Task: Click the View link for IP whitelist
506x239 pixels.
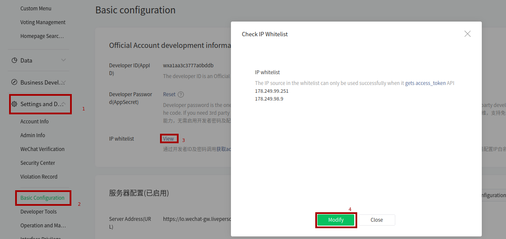Action: [x=169, y=139]
